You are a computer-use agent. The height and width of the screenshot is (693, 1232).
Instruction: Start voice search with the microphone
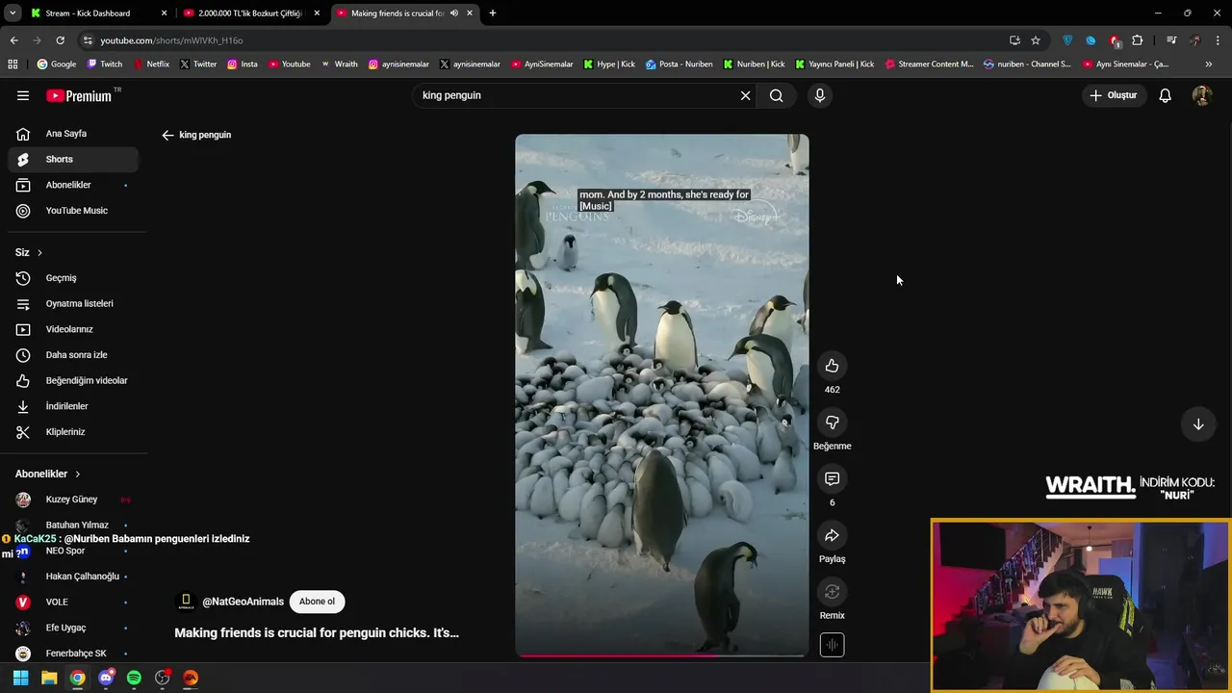point(820,95)
